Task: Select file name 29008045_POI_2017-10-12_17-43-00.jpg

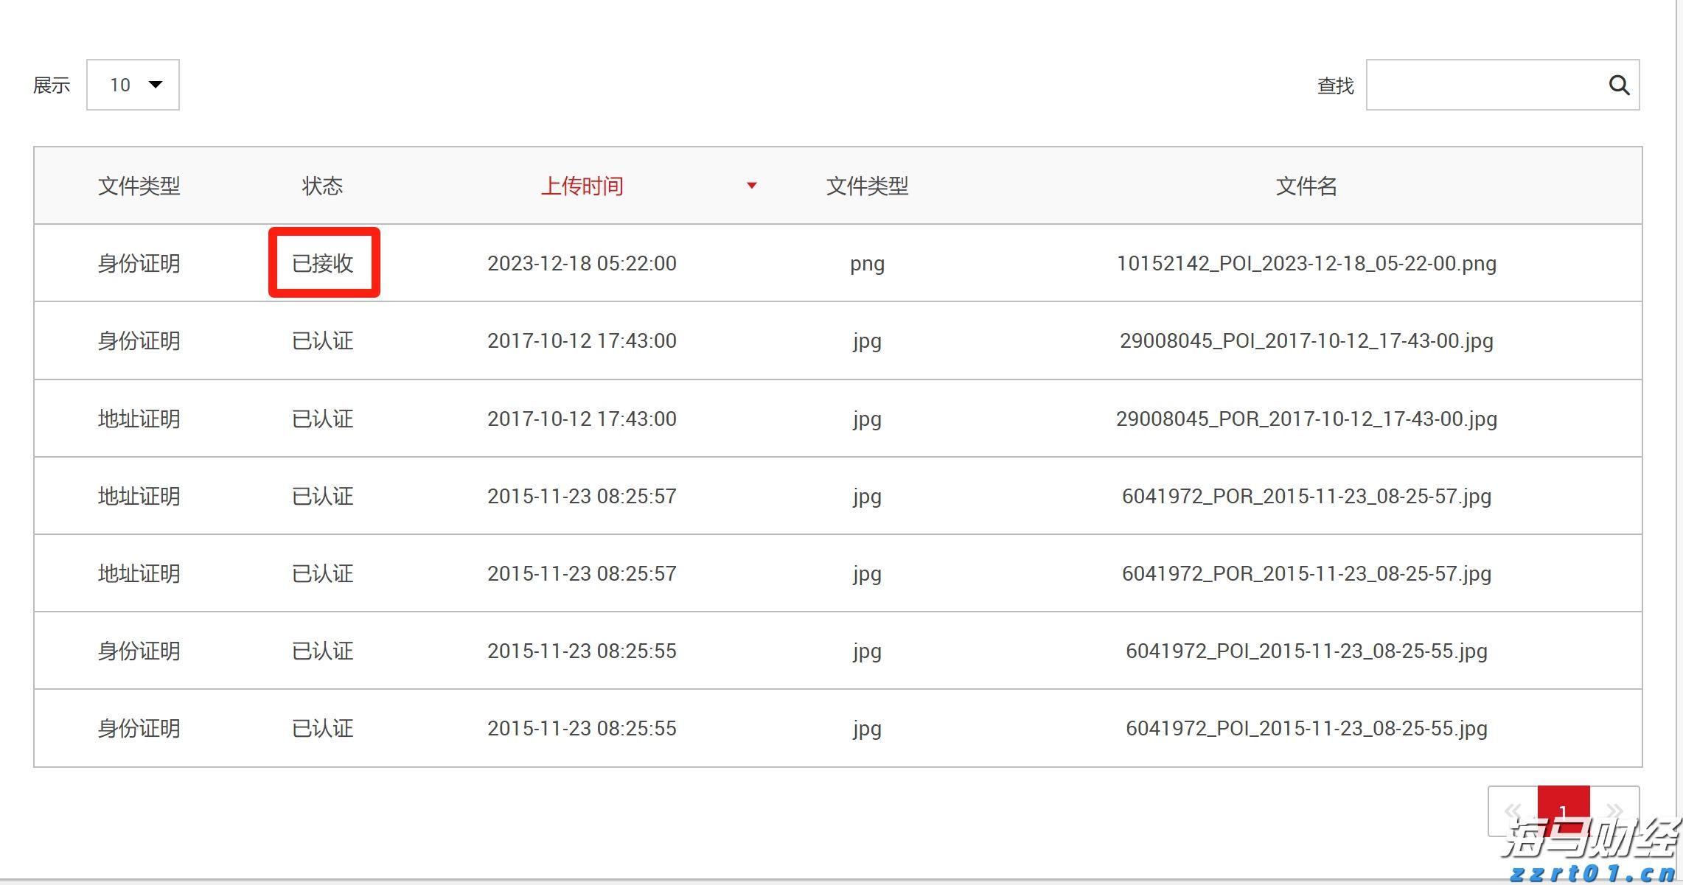Action: point(1306,340)
